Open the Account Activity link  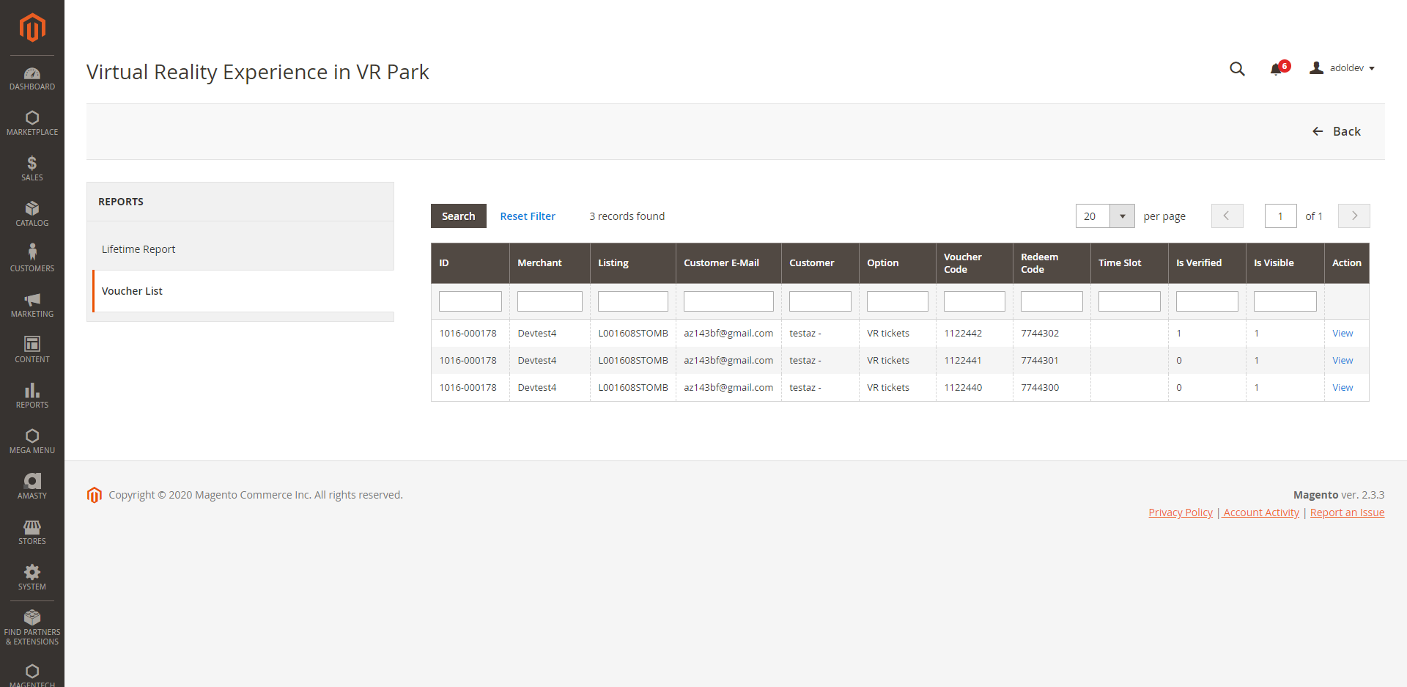[1261, 513]
